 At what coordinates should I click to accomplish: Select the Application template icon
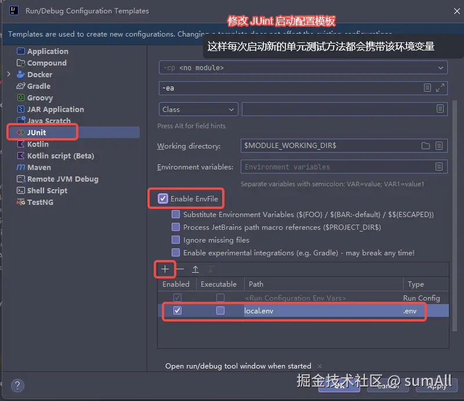click(21, 51)
